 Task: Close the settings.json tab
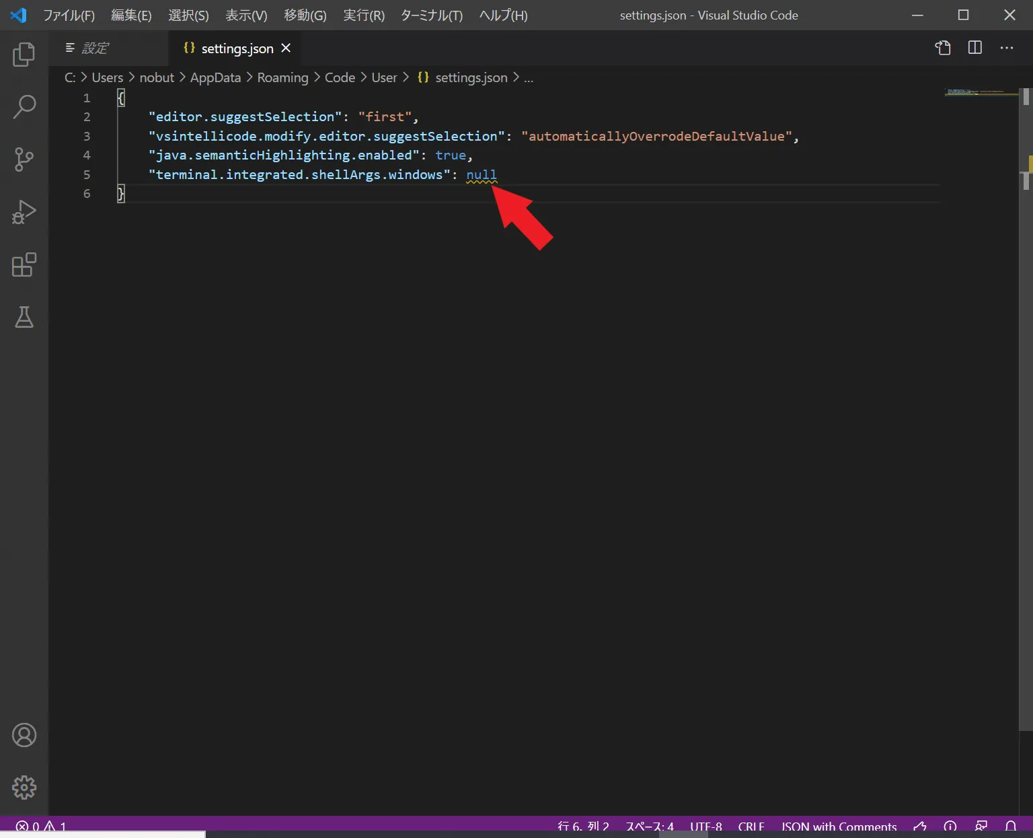[286, 48]
